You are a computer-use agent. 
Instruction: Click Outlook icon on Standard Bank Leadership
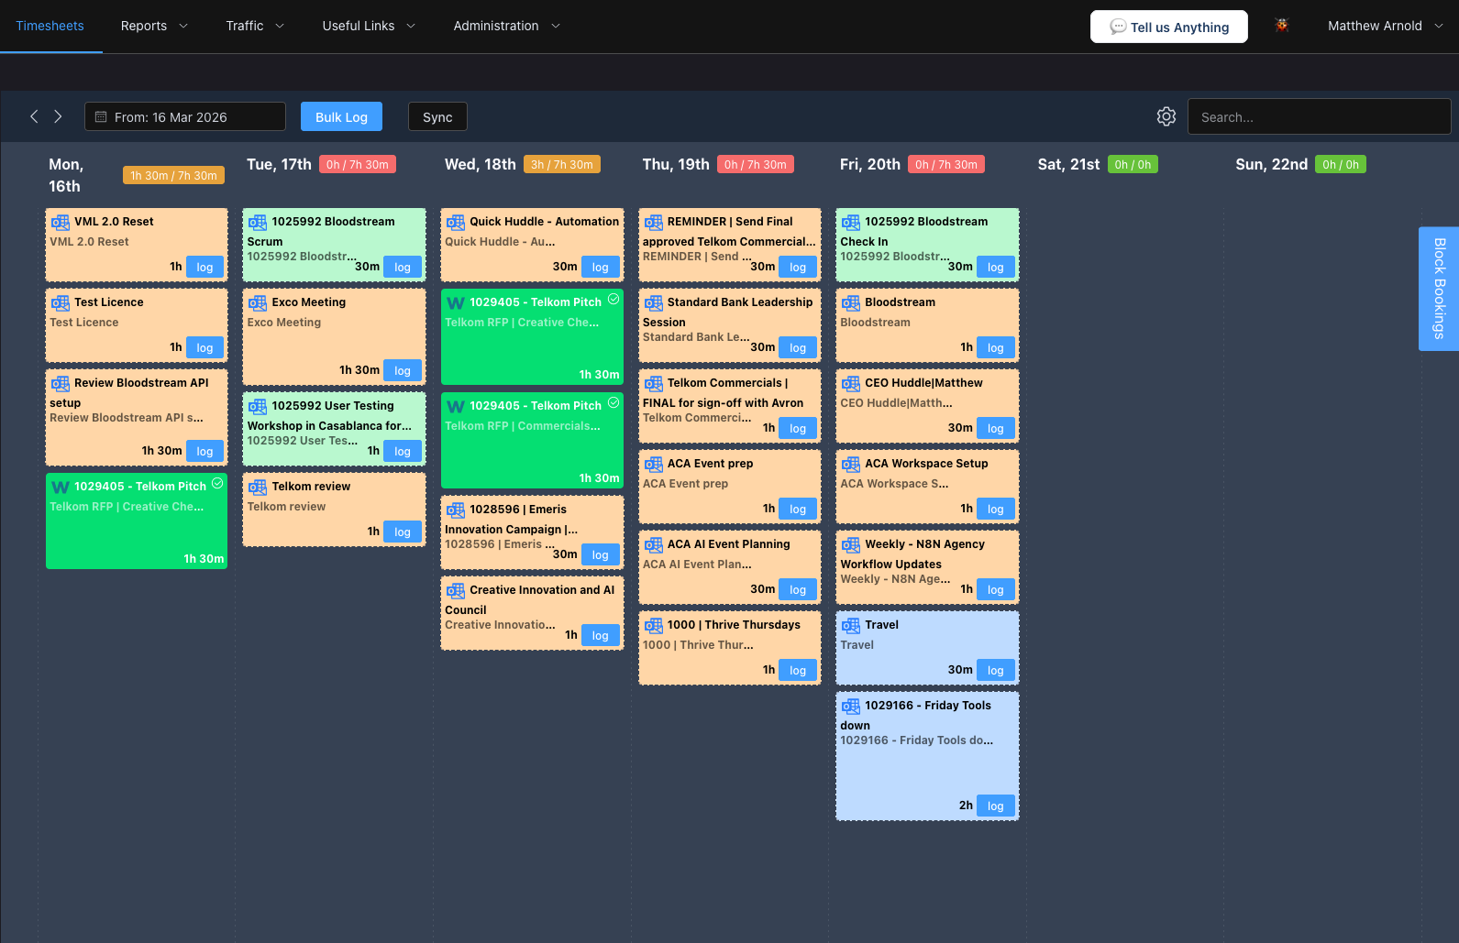click(653, 302)
